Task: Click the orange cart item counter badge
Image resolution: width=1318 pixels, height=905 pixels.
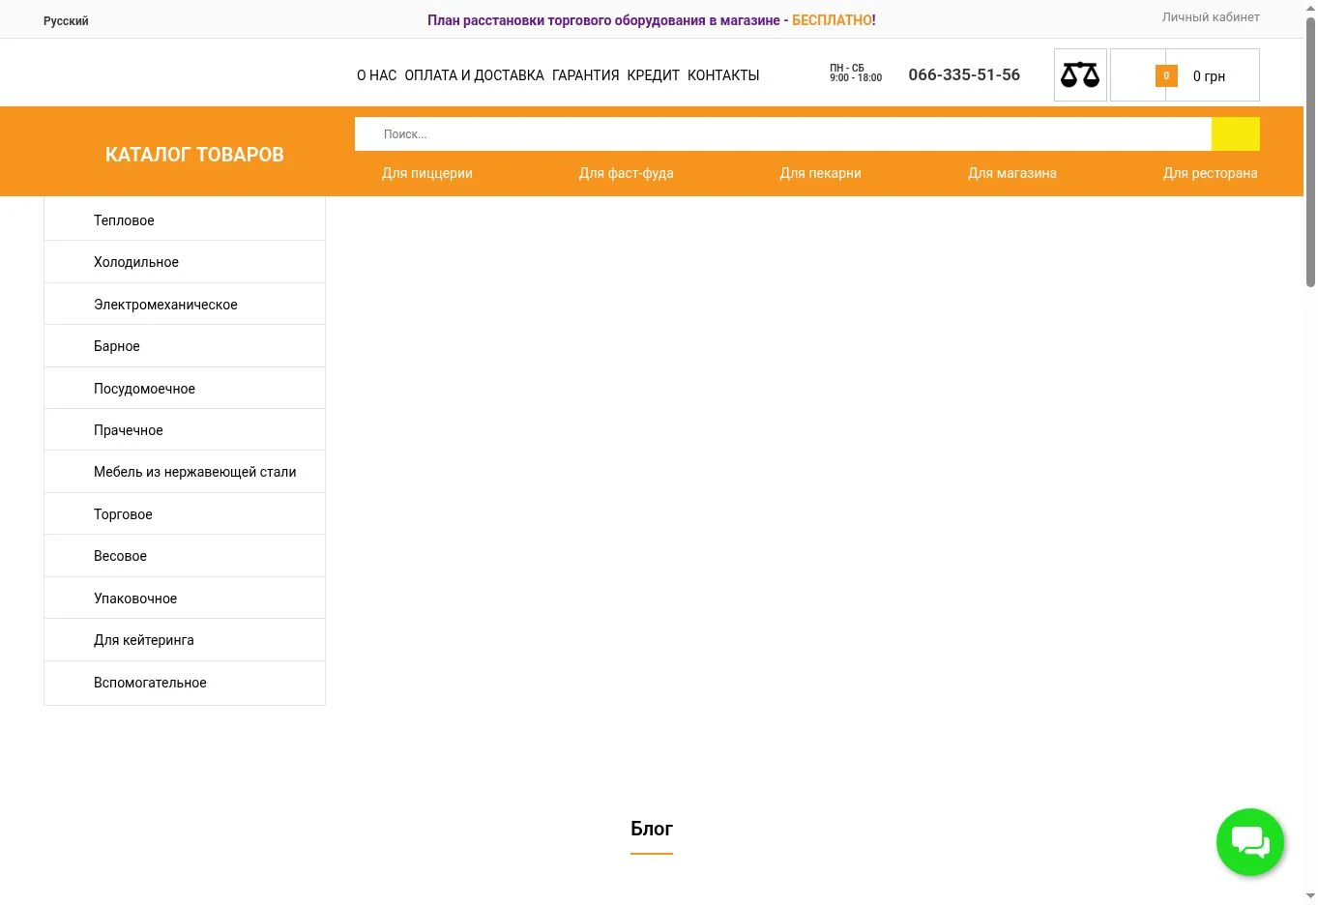Action: click(x=1166, y=75)
